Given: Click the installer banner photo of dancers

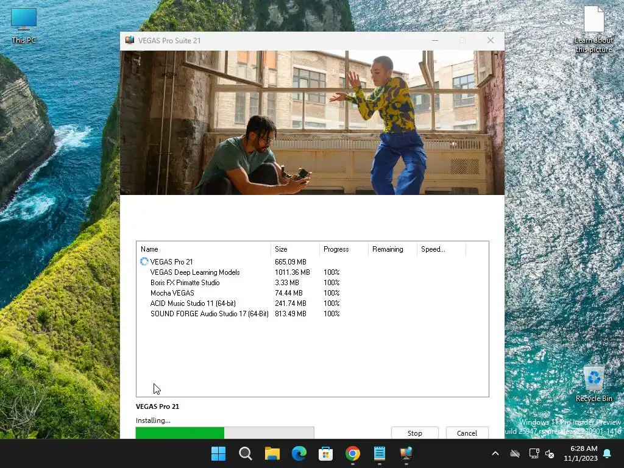Looking at the screenshot, I should 313,122.
